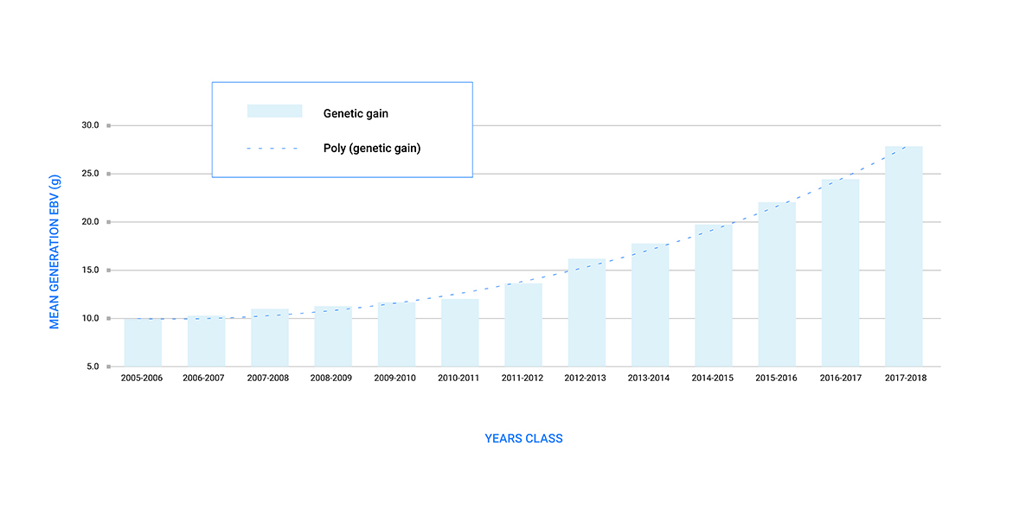Click the 30.0 y-axis tick label
The height and width of the screenshot is (528, 1013).
coord(90,125)
